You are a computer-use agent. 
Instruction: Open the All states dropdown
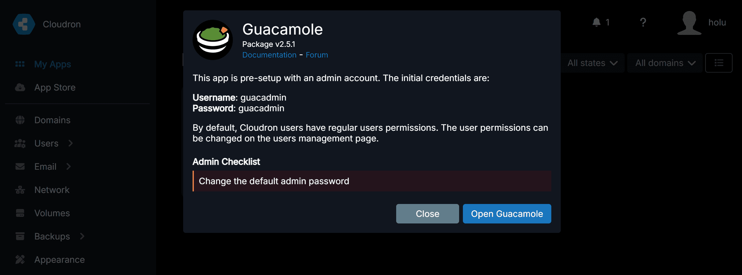(592, 63)
